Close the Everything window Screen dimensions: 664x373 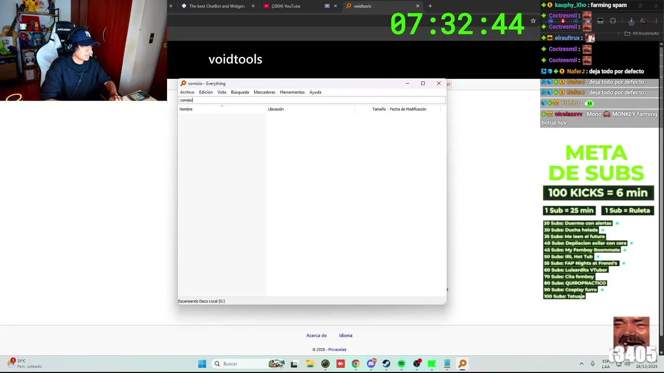pyautogui.click(x=439, y=83)
